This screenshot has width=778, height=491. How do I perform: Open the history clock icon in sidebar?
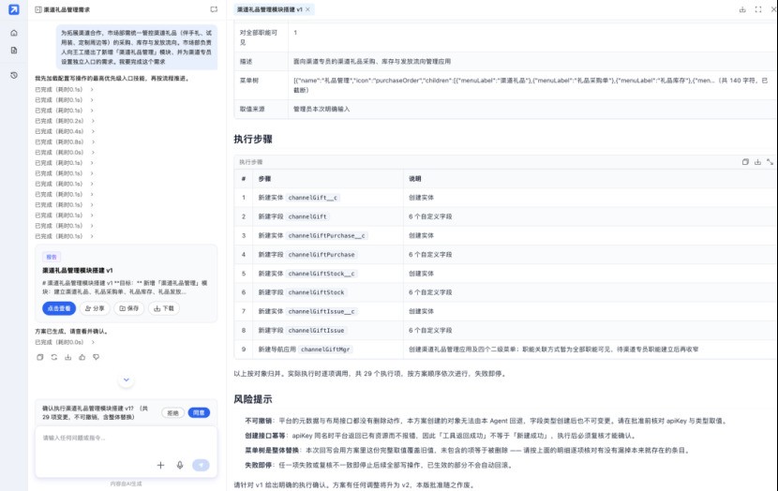click(x=14, y=75)
